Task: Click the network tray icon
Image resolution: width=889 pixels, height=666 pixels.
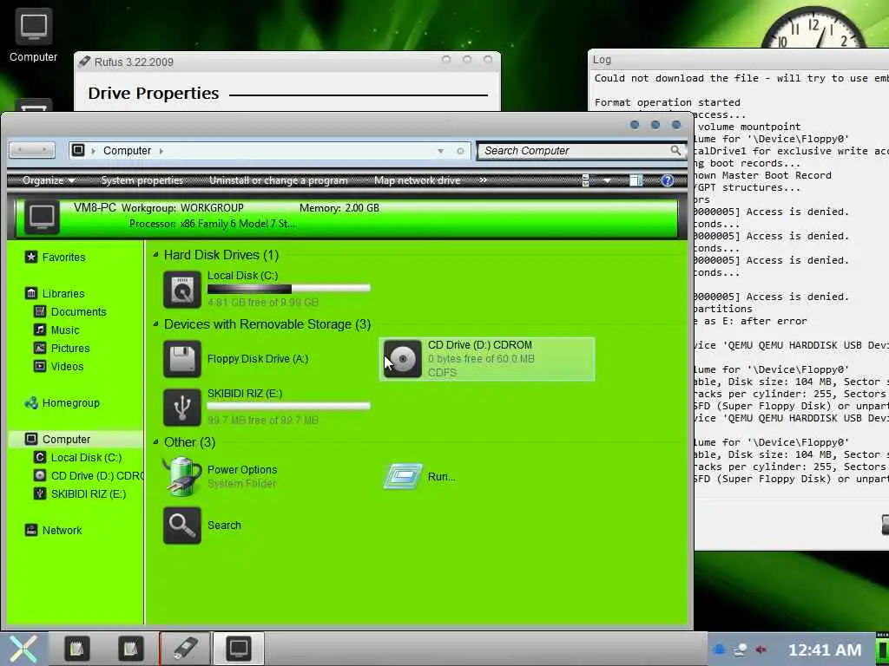Action: [x=741, y=650]
